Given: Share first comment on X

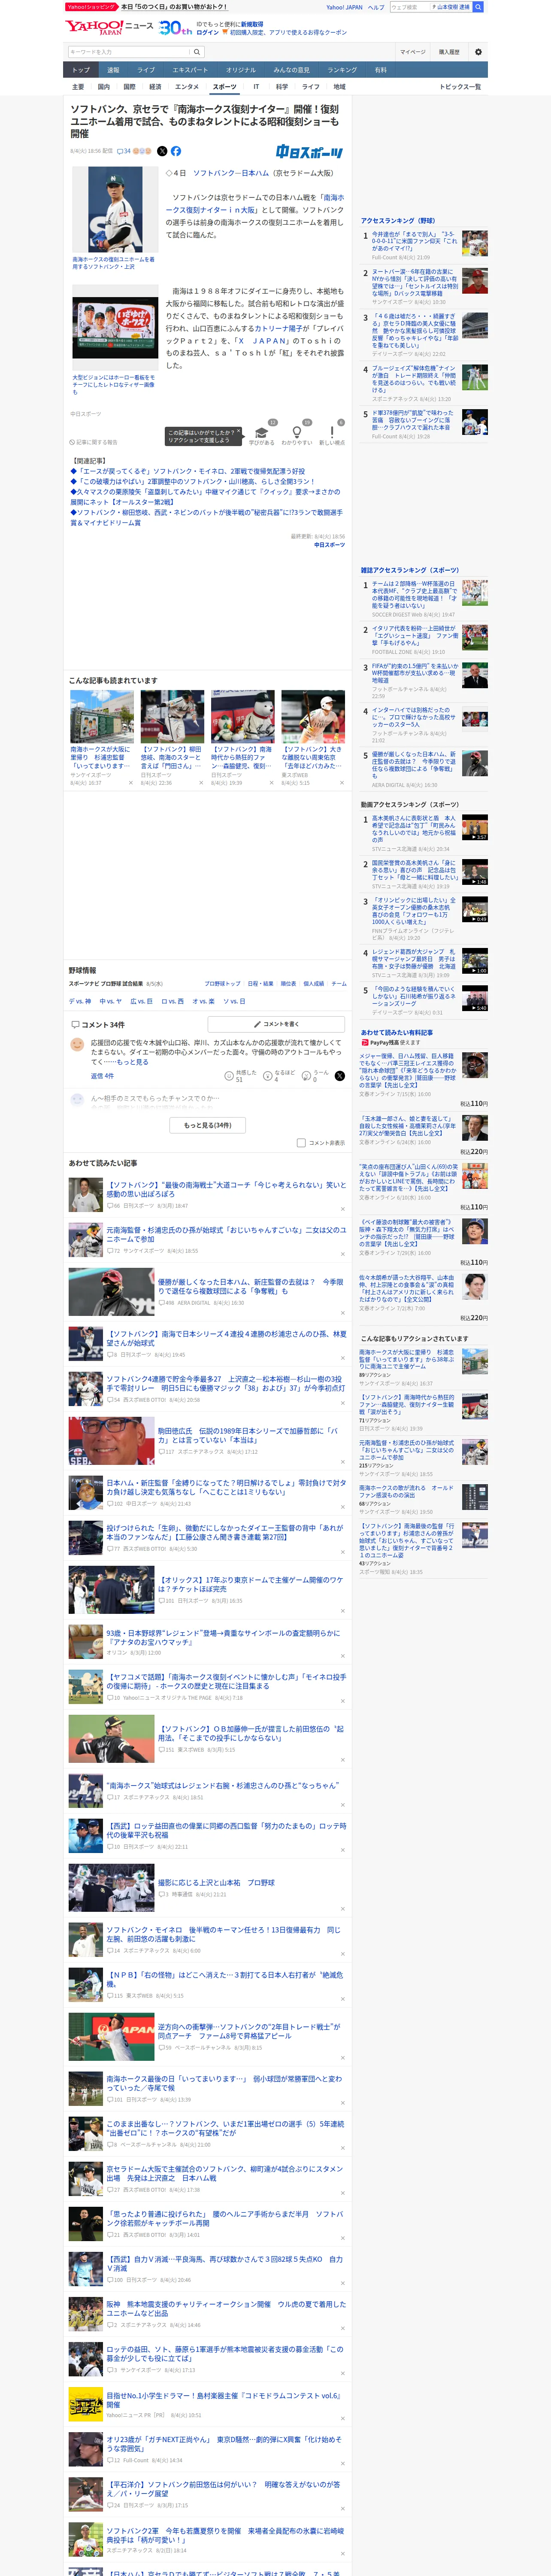Looking at the screenshot, I should pyautogui.click(x=340, y=1076).
